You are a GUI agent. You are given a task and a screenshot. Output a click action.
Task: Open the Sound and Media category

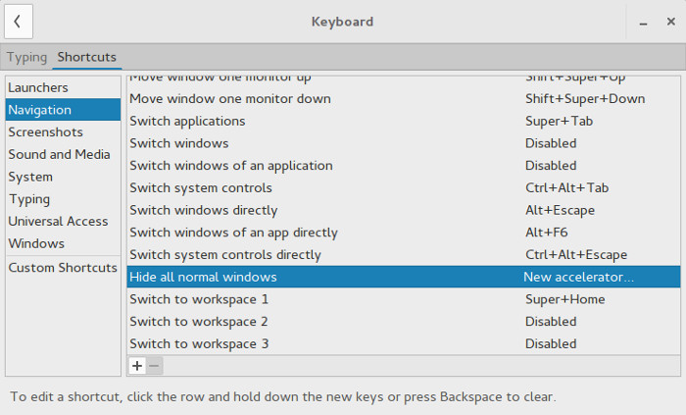point(59,154)
